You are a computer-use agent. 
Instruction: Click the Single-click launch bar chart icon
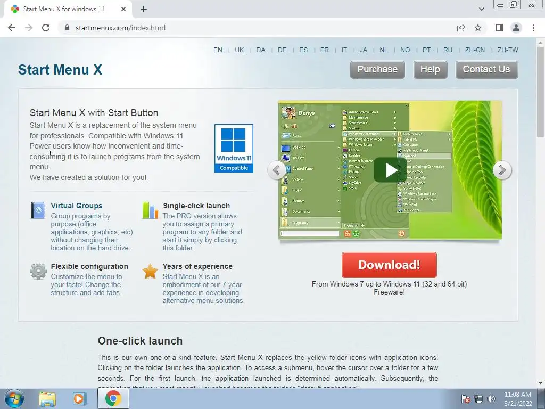click(150, 210)
